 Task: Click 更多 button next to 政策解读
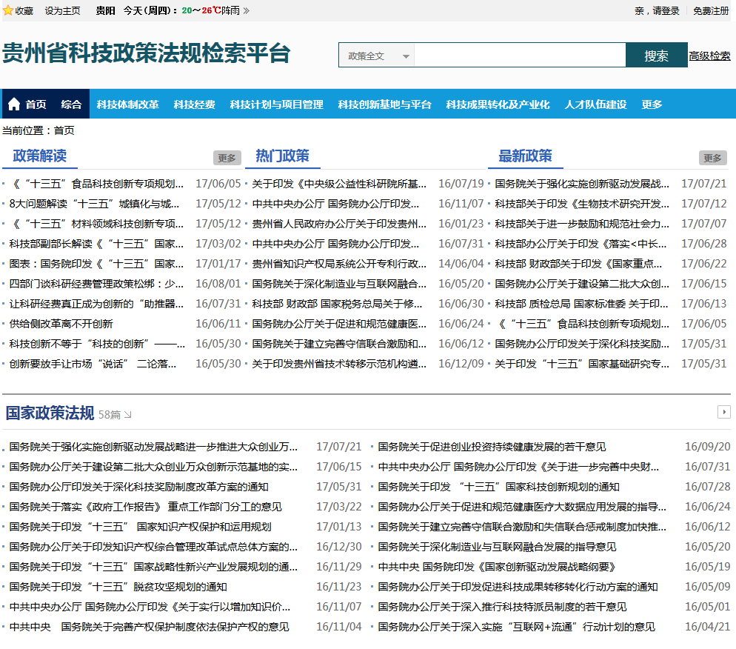tap(227, 158)
